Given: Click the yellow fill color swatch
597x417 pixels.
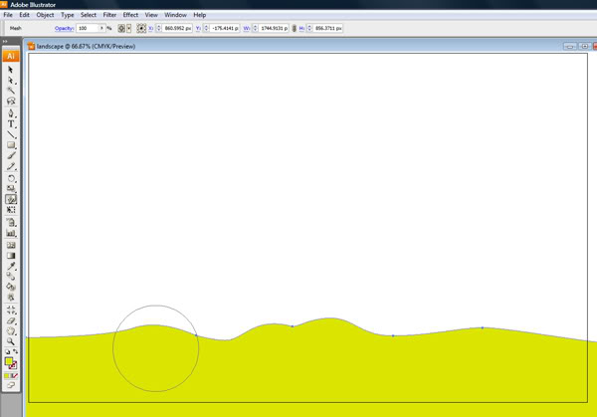Looking at the screenshot, I should click(x=8, y=361).
